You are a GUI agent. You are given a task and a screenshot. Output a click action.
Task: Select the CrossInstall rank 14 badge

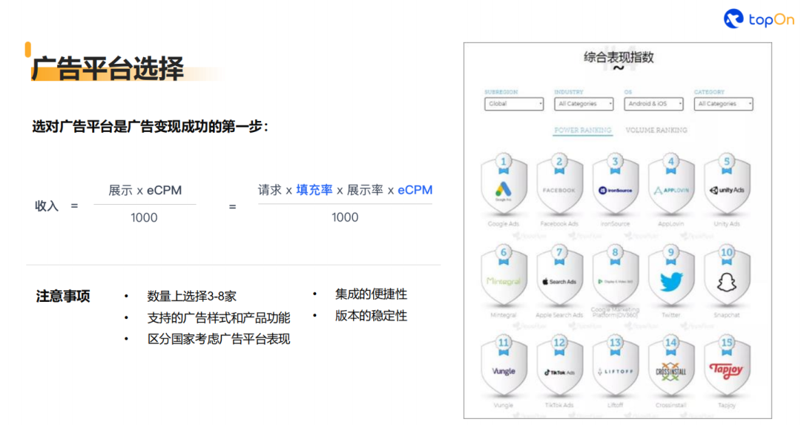point(670,366)
